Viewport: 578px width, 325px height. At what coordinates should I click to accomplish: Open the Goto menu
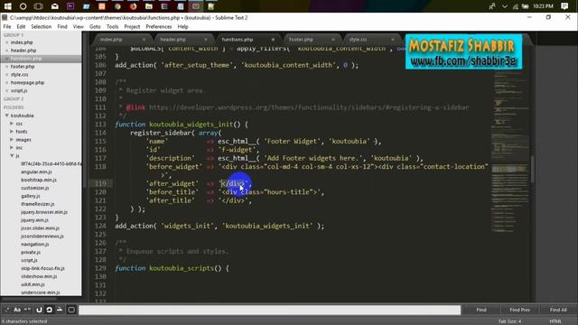pyautogui.click(x=95, y=26)
